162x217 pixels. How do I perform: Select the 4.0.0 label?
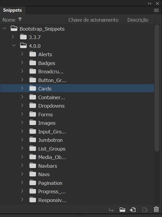tap(35, 46)
